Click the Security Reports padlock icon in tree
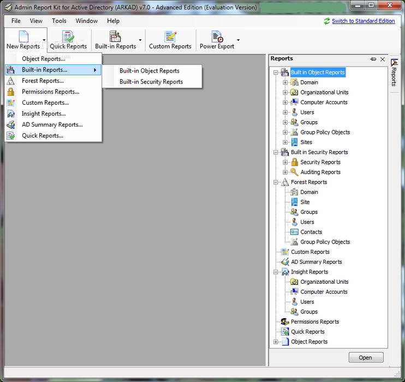Viewport: 405px width, 382px height. 294,162
